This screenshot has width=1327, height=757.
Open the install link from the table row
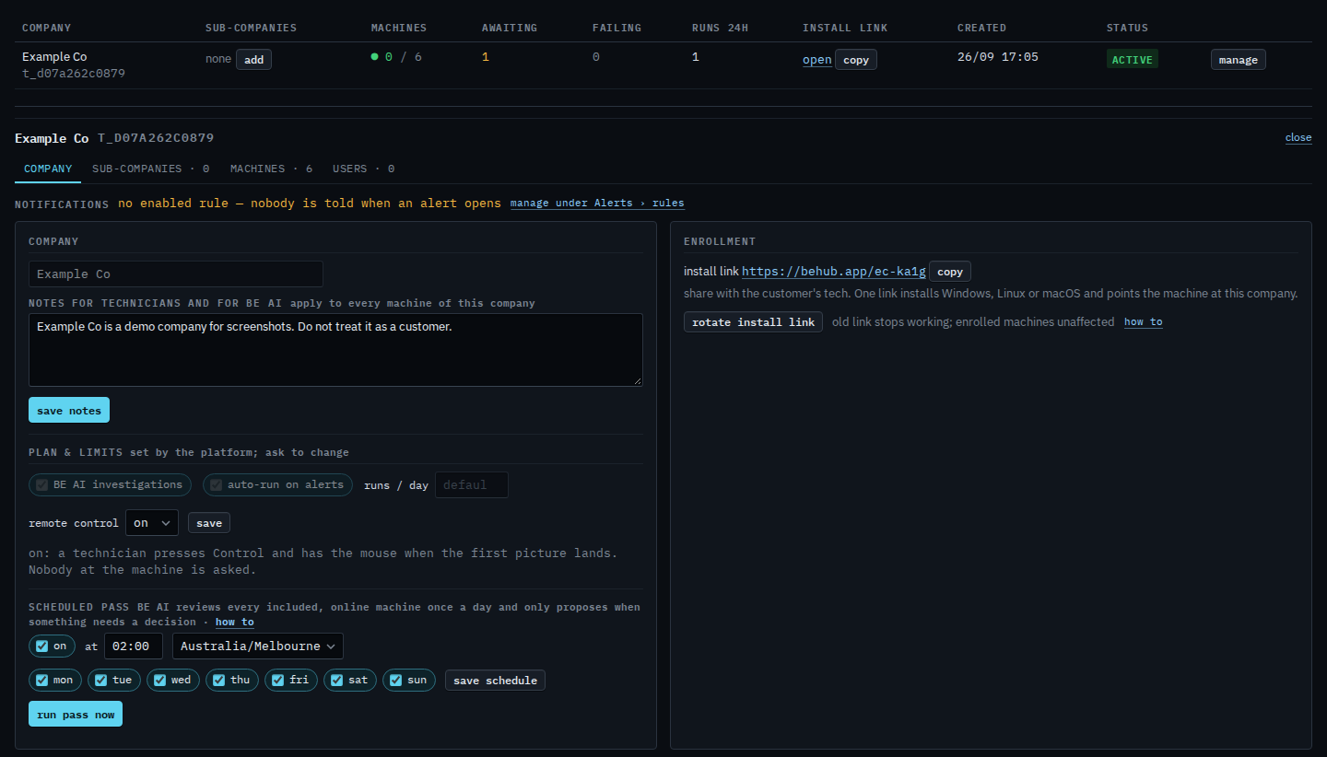[816, 60]
